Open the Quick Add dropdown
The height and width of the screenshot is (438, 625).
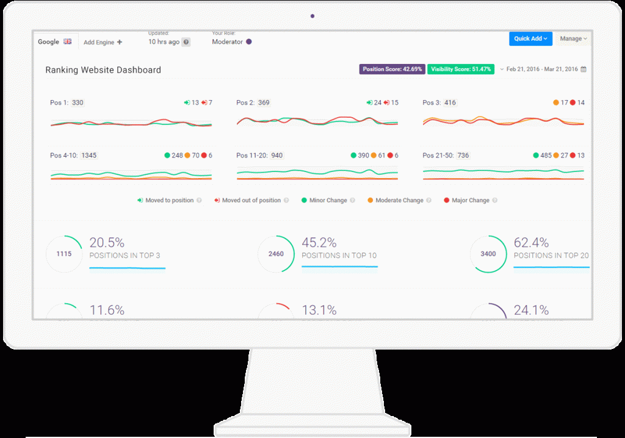click(x=530, y=38)
